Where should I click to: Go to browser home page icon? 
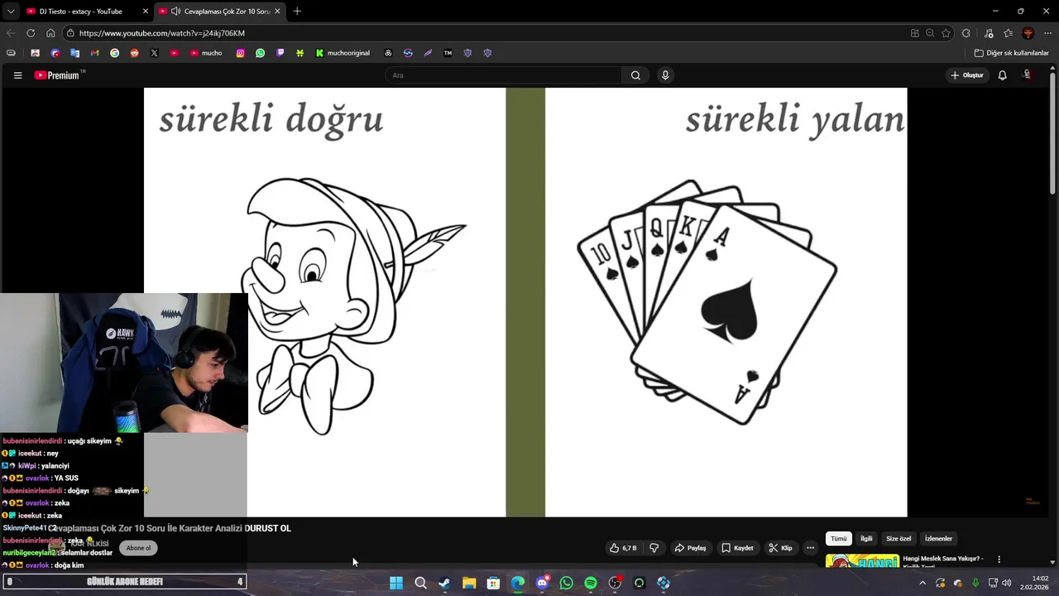(50, 33)
